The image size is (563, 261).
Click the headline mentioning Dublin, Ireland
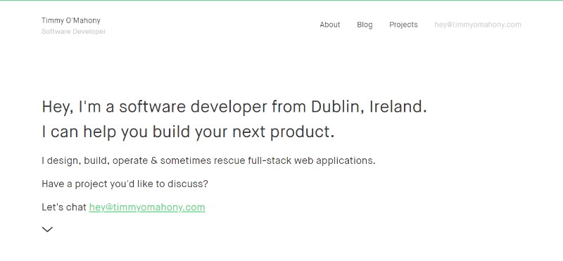234,107
